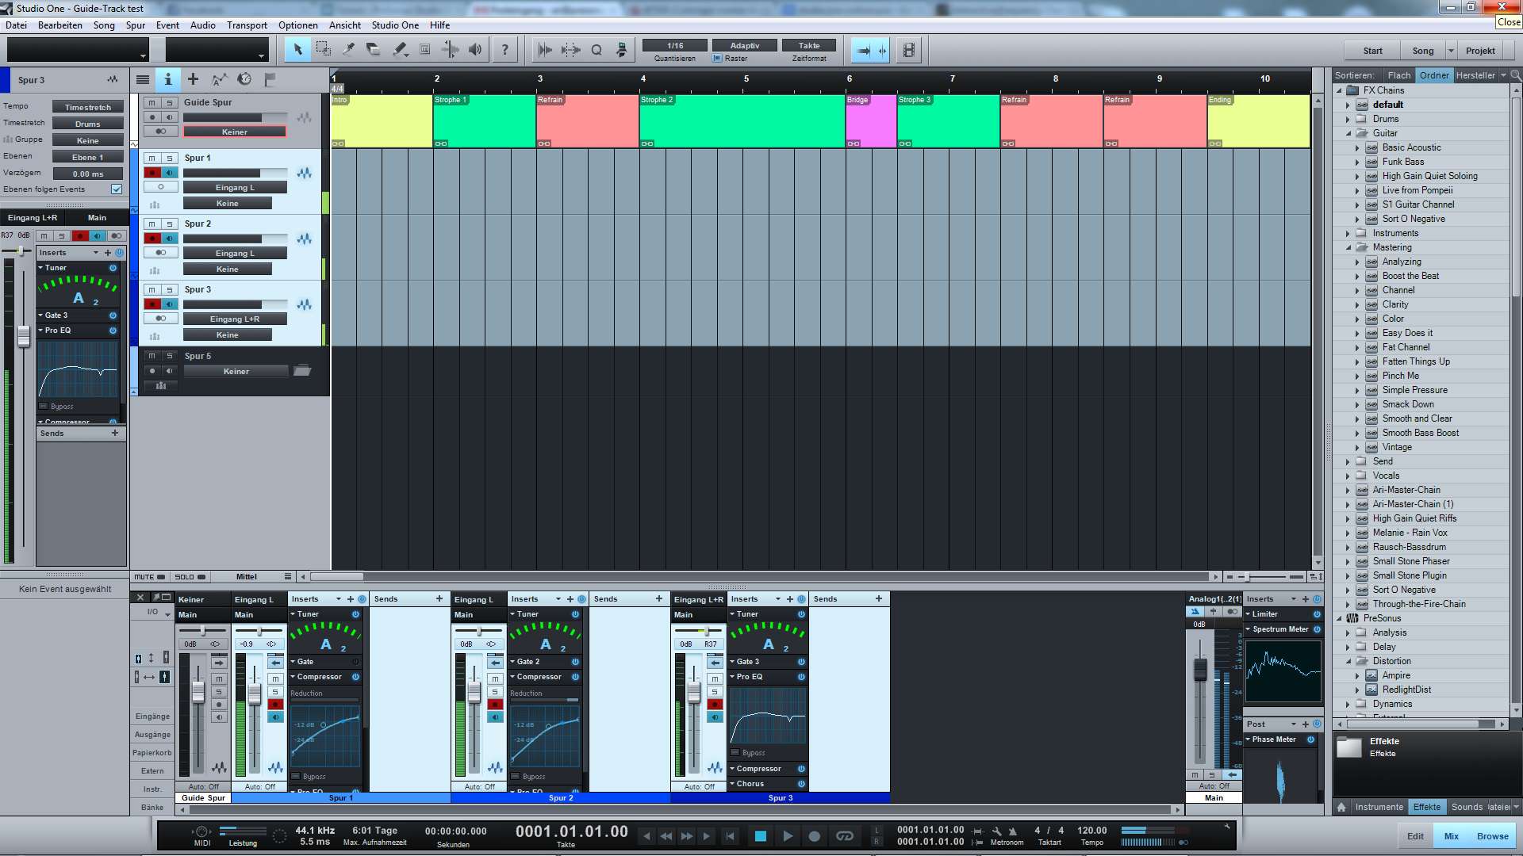Toggle Raster snap checkbox
This screenshot has width=1523, height=856.
(x=717, y=59)
